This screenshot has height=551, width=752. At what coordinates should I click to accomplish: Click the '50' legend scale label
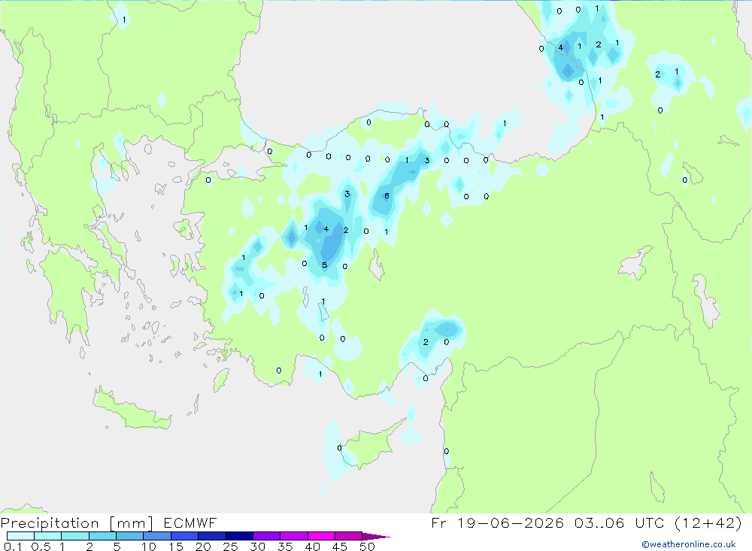click(x=367, y=546)
